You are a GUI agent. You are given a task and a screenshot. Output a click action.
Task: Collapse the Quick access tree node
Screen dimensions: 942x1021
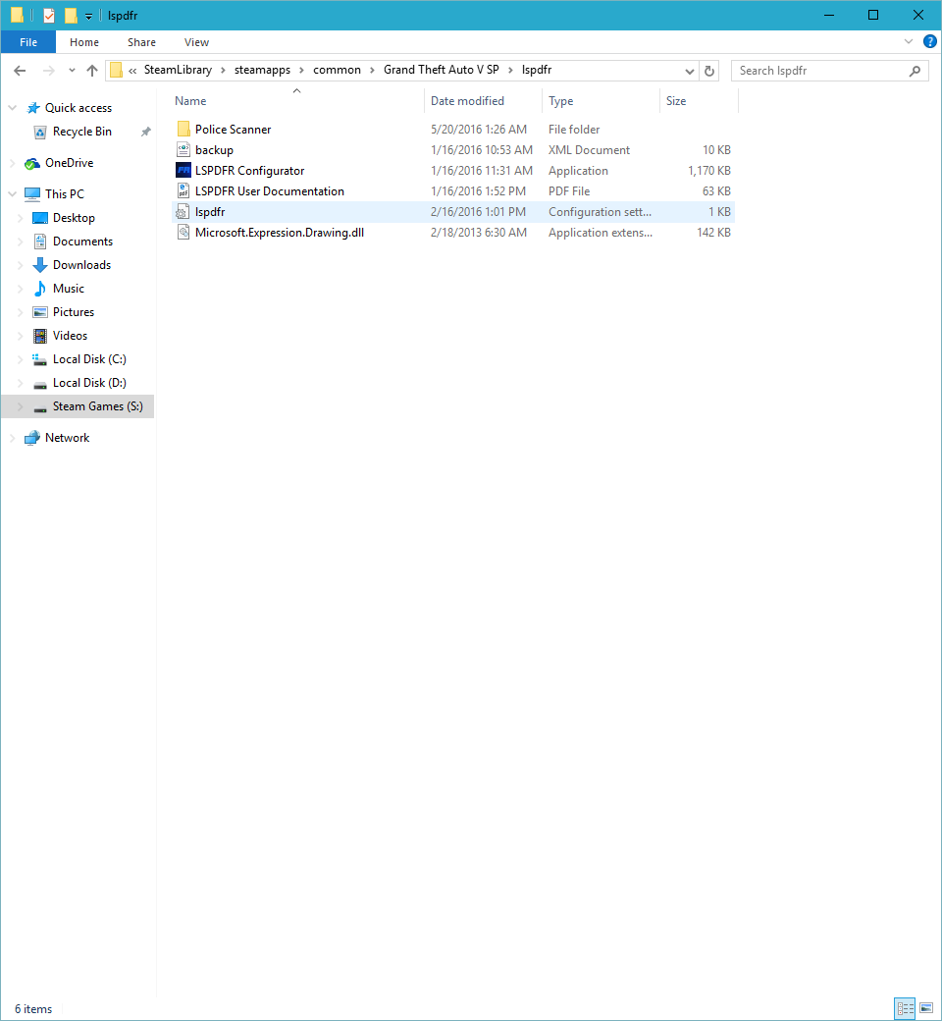tap(12, 107)
